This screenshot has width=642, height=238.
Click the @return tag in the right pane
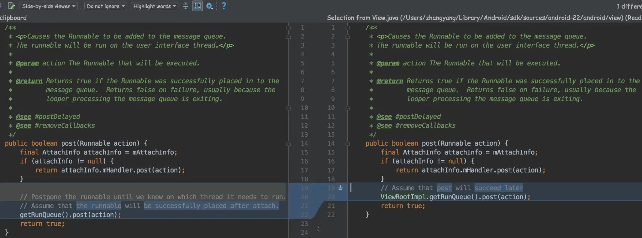(390, 81)
